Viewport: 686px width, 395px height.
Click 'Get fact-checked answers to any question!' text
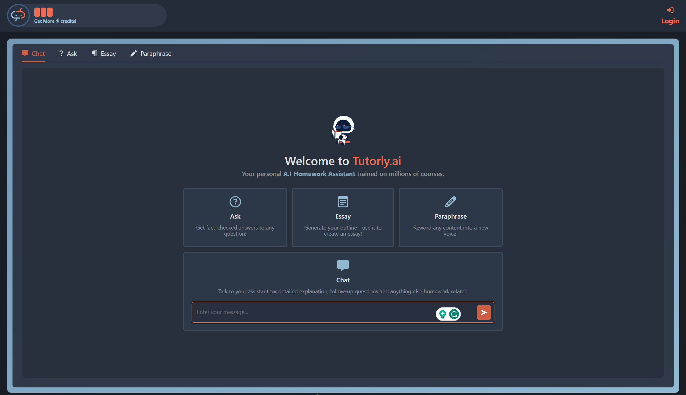[x=235, y=231]
